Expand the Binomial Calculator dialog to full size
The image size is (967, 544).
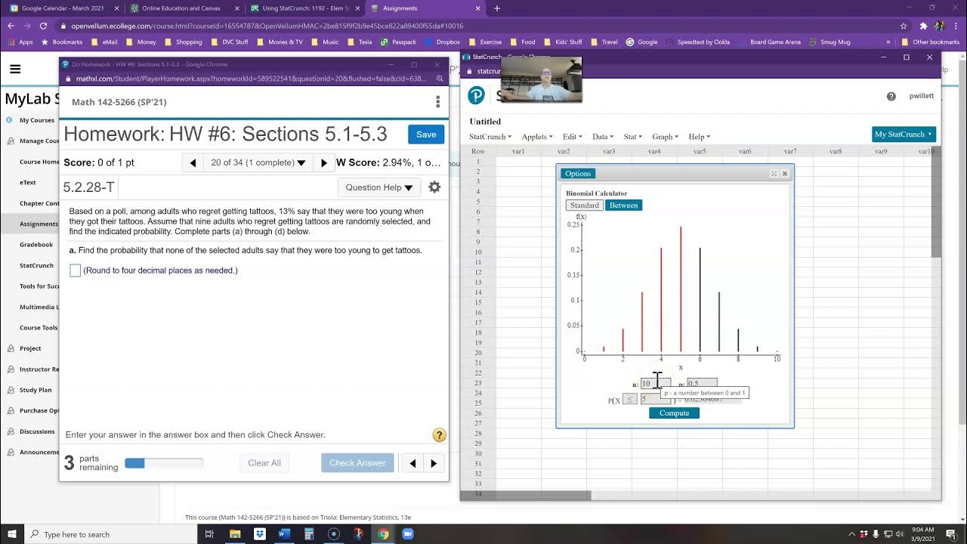point(774,174)
